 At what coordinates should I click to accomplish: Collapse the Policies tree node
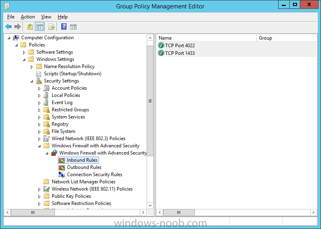click(16, 45)
